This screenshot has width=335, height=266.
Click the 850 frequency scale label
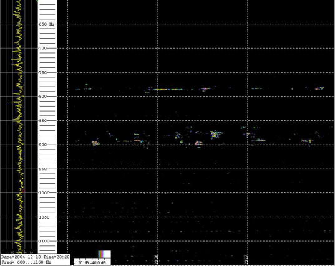[x=42, y=121]
